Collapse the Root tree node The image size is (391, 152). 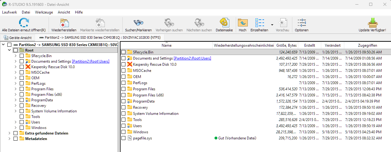tap(10, 50)
